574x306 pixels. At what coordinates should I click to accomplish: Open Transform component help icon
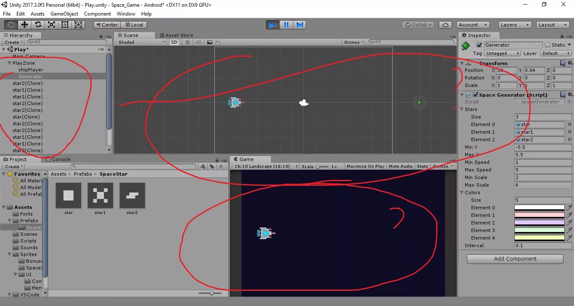(563, 63)
